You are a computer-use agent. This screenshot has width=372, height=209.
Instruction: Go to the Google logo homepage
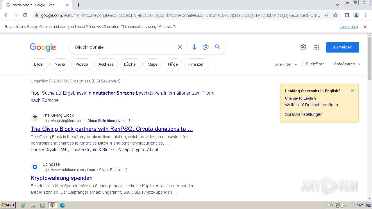(43, 47)
